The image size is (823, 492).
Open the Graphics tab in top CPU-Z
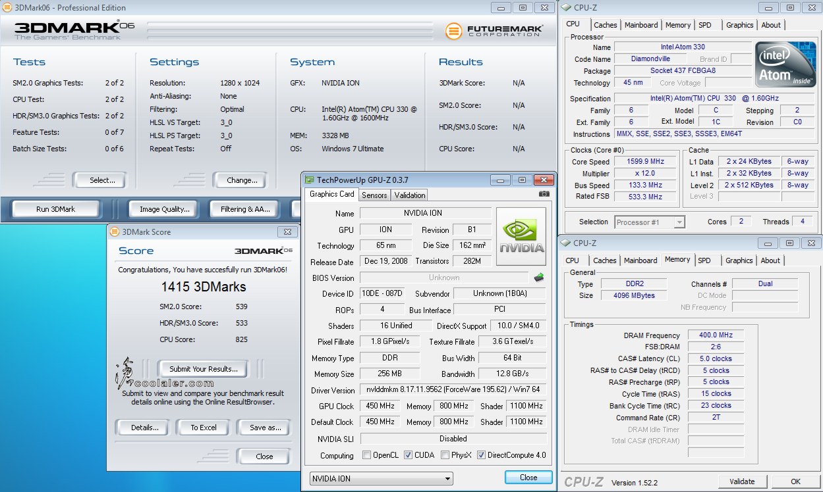(739, 25)
